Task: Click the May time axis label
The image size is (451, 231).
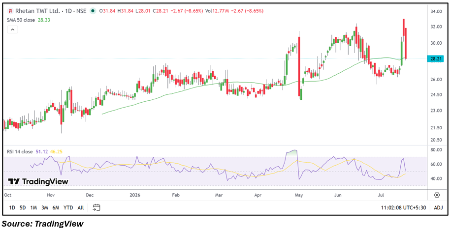Action: [x=299, y=195]
